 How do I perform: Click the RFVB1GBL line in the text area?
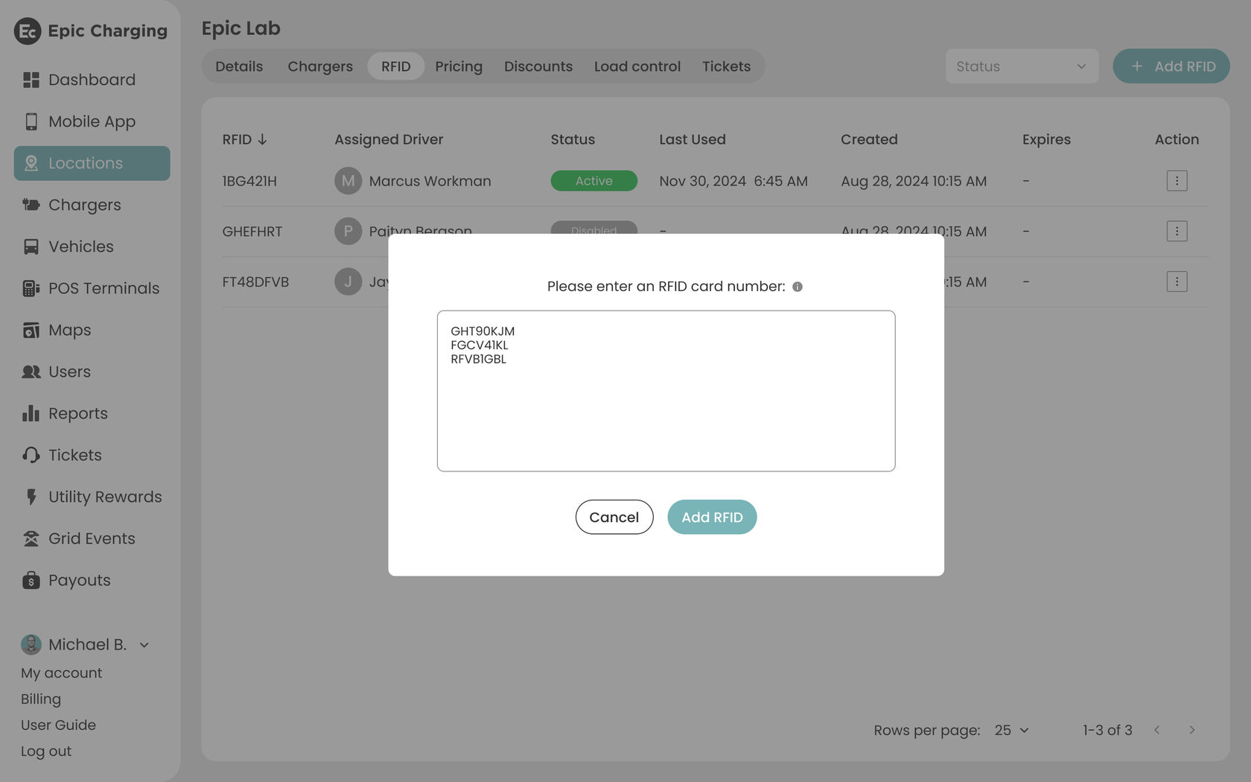478,359
